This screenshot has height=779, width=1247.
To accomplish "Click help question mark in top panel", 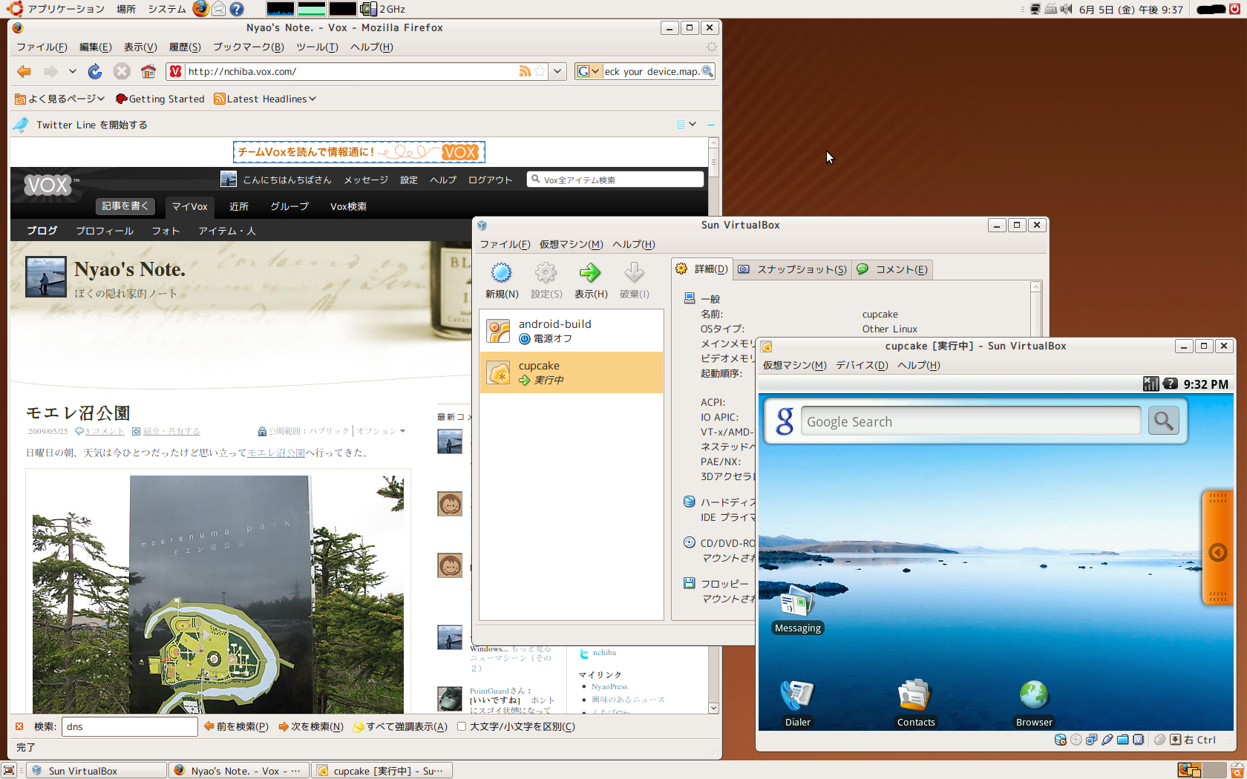I will click(236, 9).
